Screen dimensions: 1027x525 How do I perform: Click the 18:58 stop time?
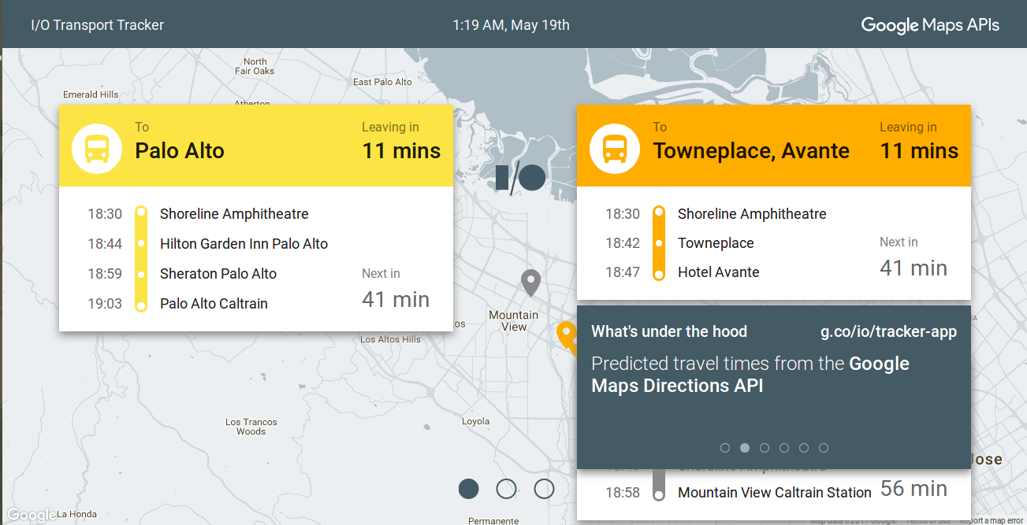[x=623, y=493]
